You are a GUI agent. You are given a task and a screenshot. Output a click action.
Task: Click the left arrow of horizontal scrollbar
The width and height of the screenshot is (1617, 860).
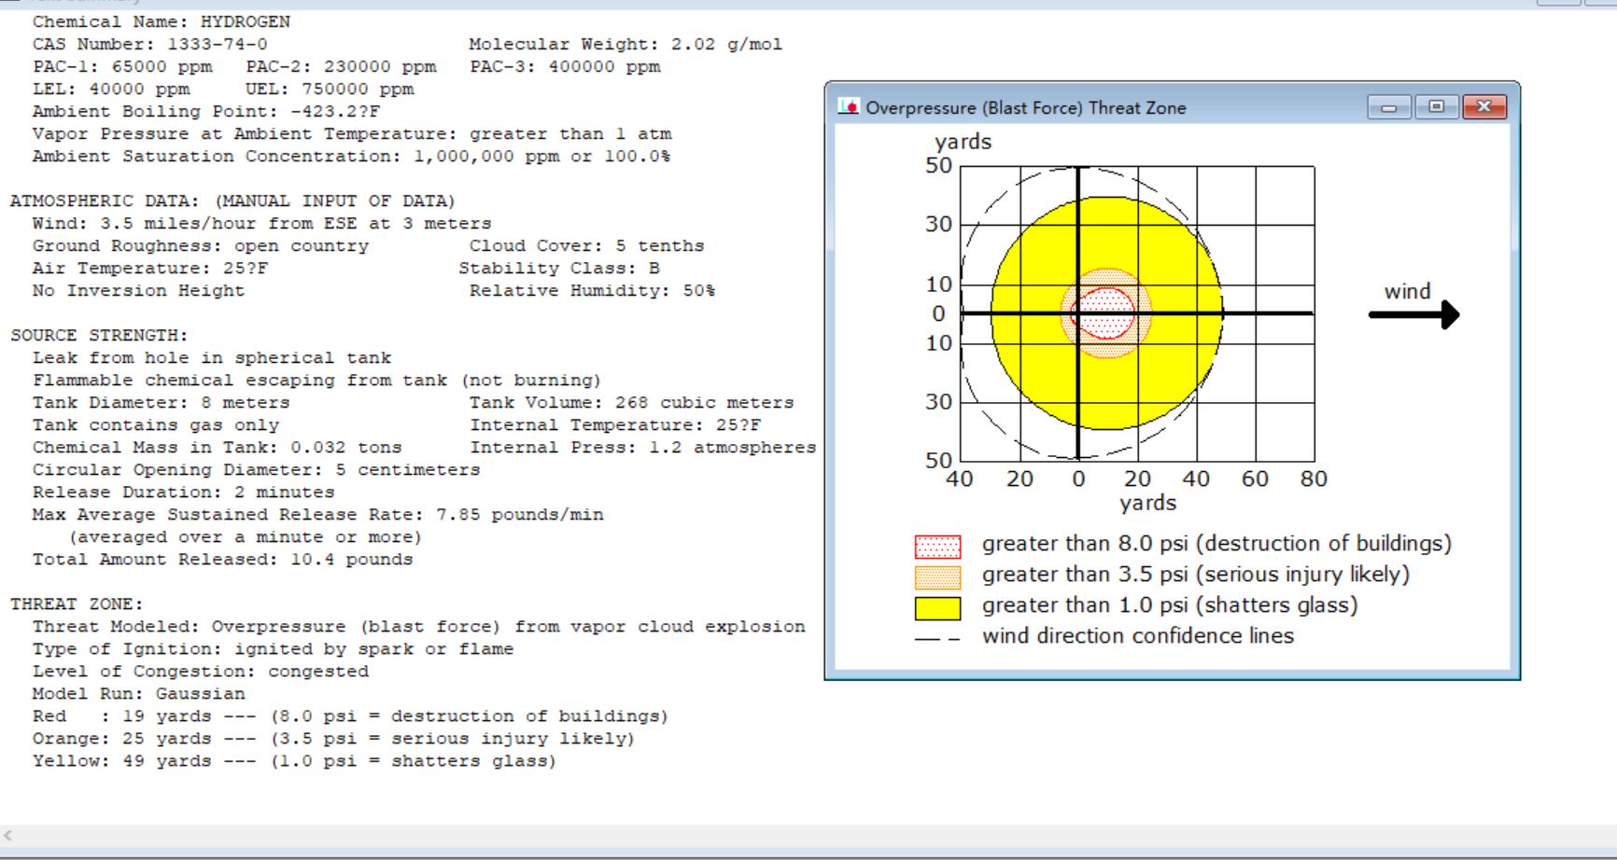[7, 836]
